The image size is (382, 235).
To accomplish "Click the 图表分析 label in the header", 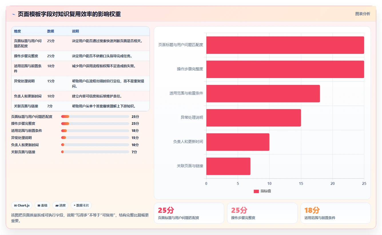I will coord(363,14).
